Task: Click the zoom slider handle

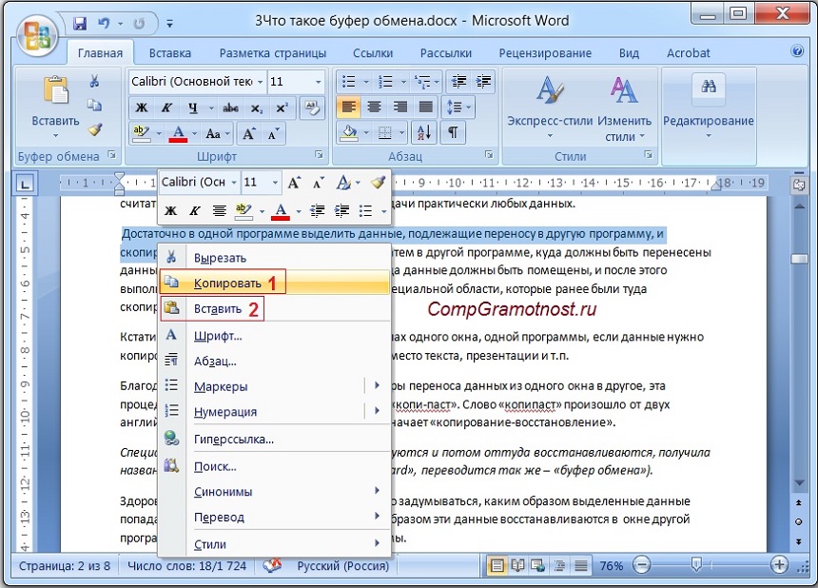Action: pyautogui.click(x=696, y=563)
